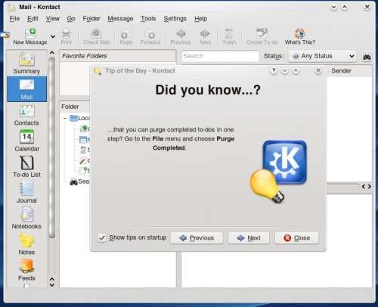
Task: Open the Help menu
Action: pyautogui.click(x=201, y=19)
